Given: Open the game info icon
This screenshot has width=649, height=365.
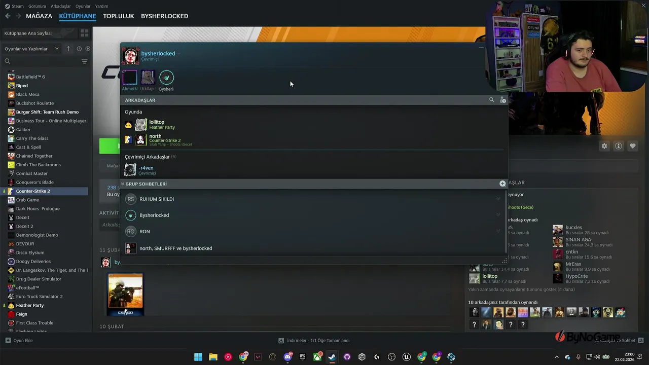Looking at the screenshot, I should pos(619,146).
